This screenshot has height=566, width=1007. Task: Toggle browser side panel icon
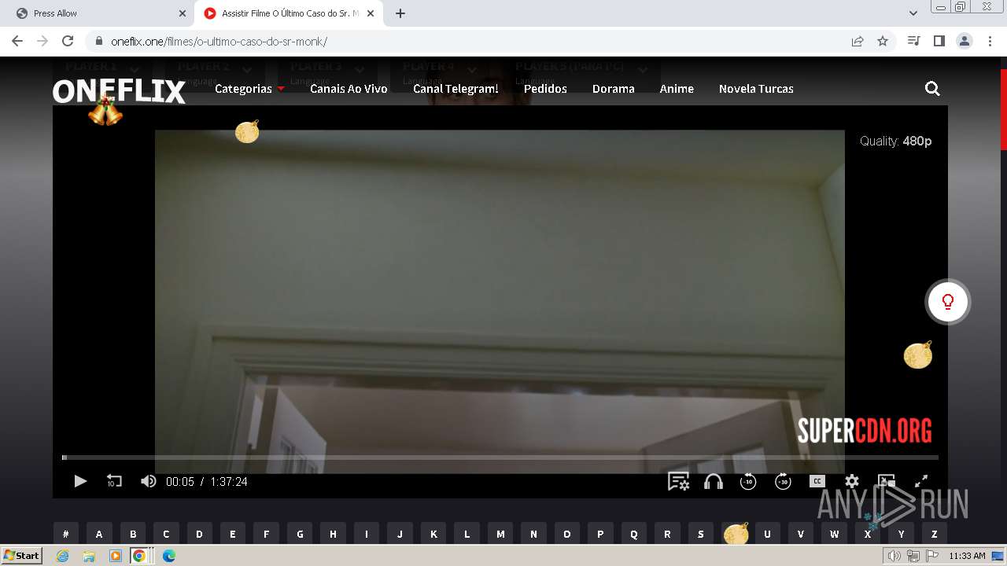(939, 41)
